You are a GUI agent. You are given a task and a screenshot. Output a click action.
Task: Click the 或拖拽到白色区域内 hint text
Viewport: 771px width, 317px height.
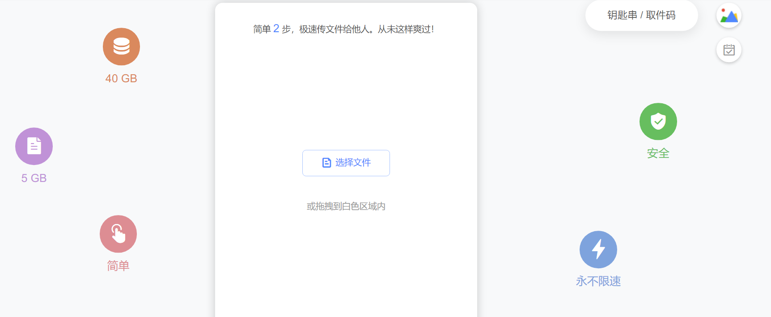pyautogui.click(x=346, y=207)
